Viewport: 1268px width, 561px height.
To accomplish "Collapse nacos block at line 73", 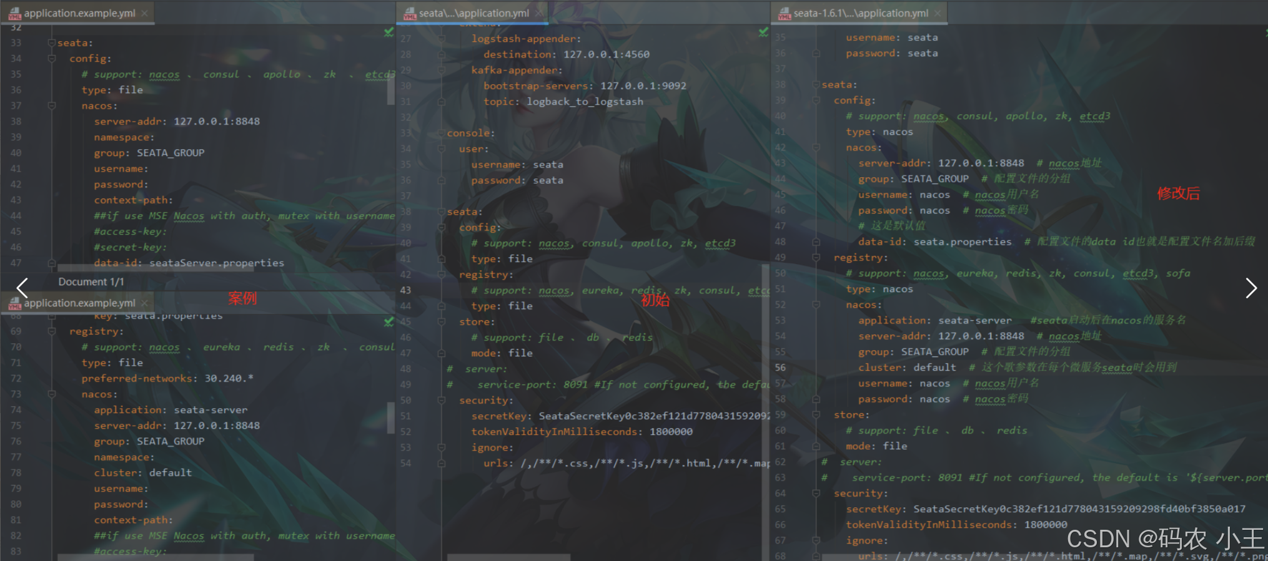I will click(x=52, y=394).
